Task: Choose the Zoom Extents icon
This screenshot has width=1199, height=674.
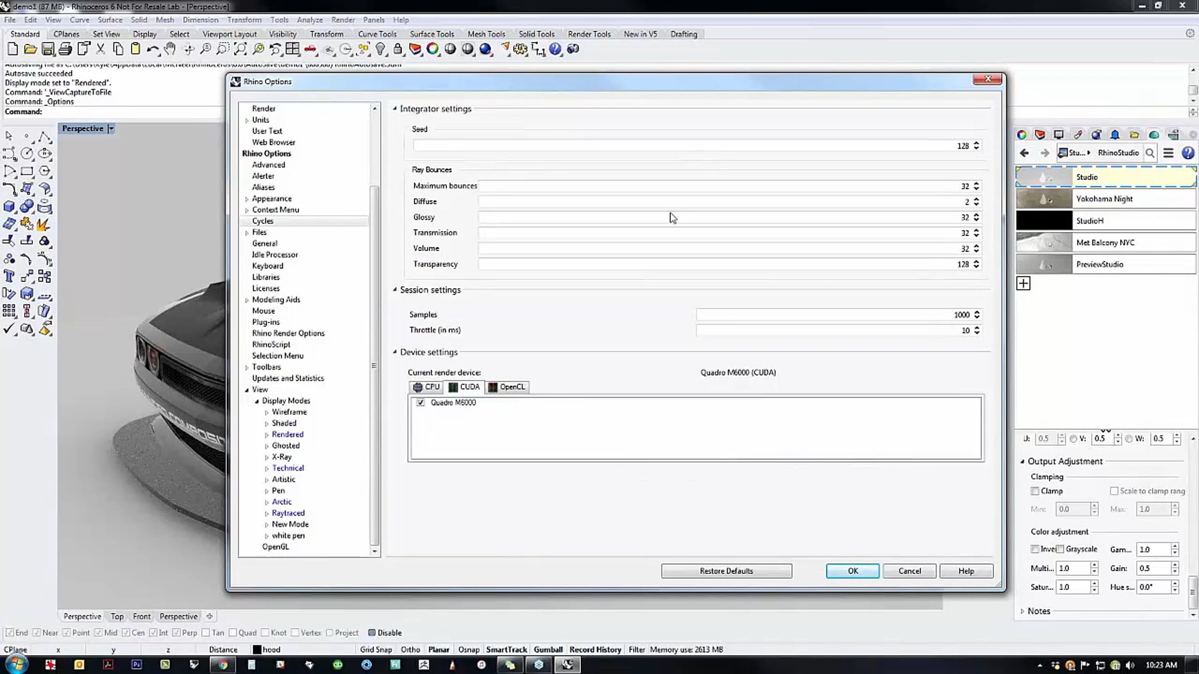Action: pos(240,49)
